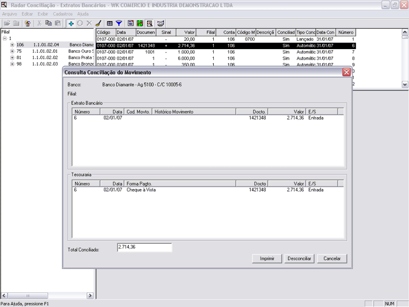409x307 pixels.
Task: Open the Arquivo menu
Action: coord(11,13)
